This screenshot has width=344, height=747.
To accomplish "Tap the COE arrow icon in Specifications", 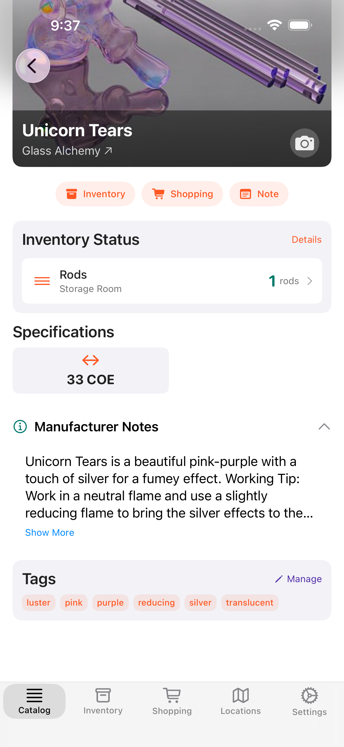I will point(90,360).
